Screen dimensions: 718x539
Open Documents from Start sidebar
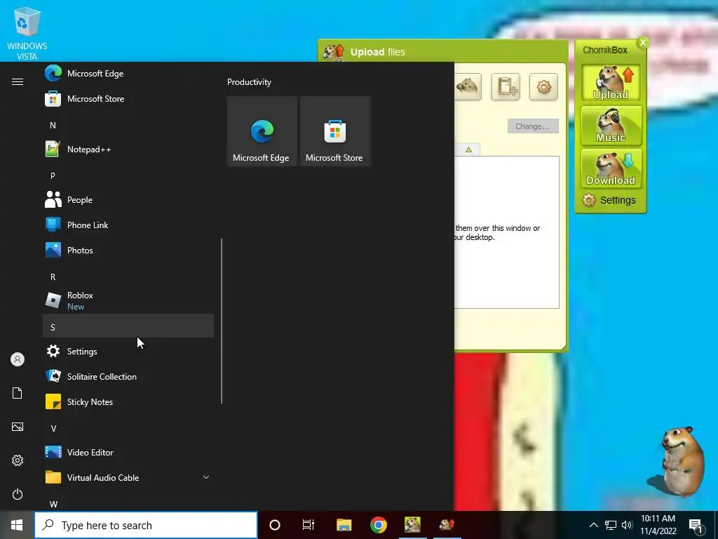(x=18, y=393)
